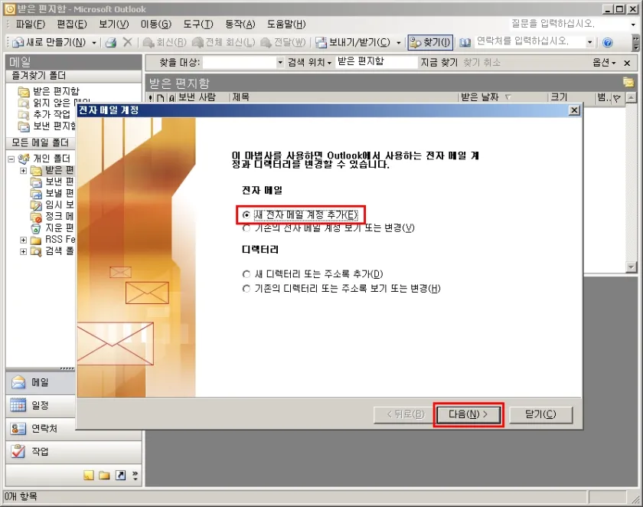Click the 찾을 대상 search text field
The width and height of the screenshot is (643, 507).
coord(240,62)
